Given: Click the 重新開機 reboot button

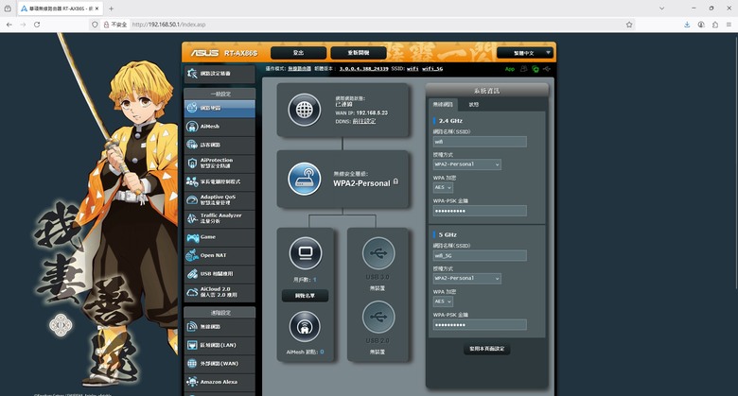Looking at the screenshot, I should pos(359,53).
